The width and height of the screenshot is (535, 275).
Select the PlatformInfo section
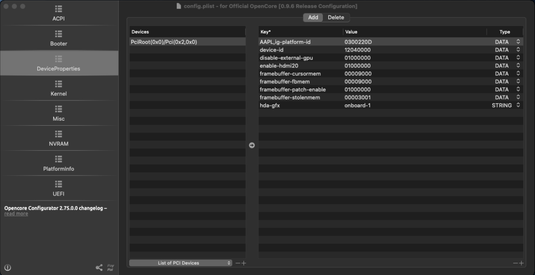[59, 163]
